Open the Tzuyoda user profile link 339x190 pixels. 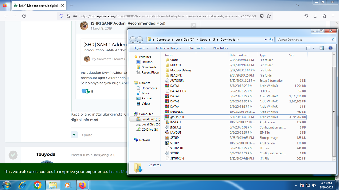click(x=46, y=154)
